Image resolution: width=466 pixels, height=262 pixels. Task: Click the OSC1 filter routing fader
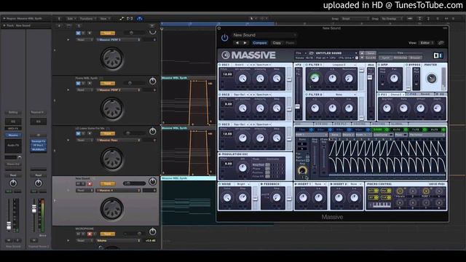[x=289, y=79]
